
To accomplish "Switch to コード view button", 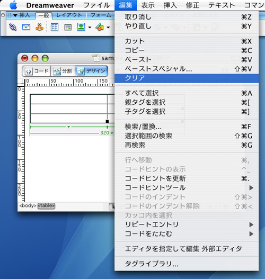I will pos(37,71).
